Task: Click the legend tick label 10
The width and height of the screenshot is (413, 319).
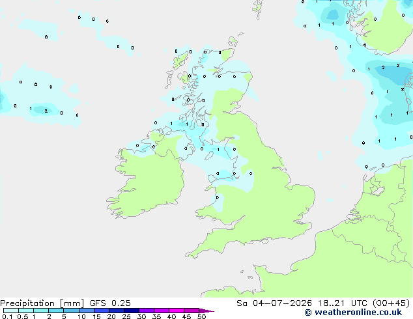Action: (x=81, y=316)
